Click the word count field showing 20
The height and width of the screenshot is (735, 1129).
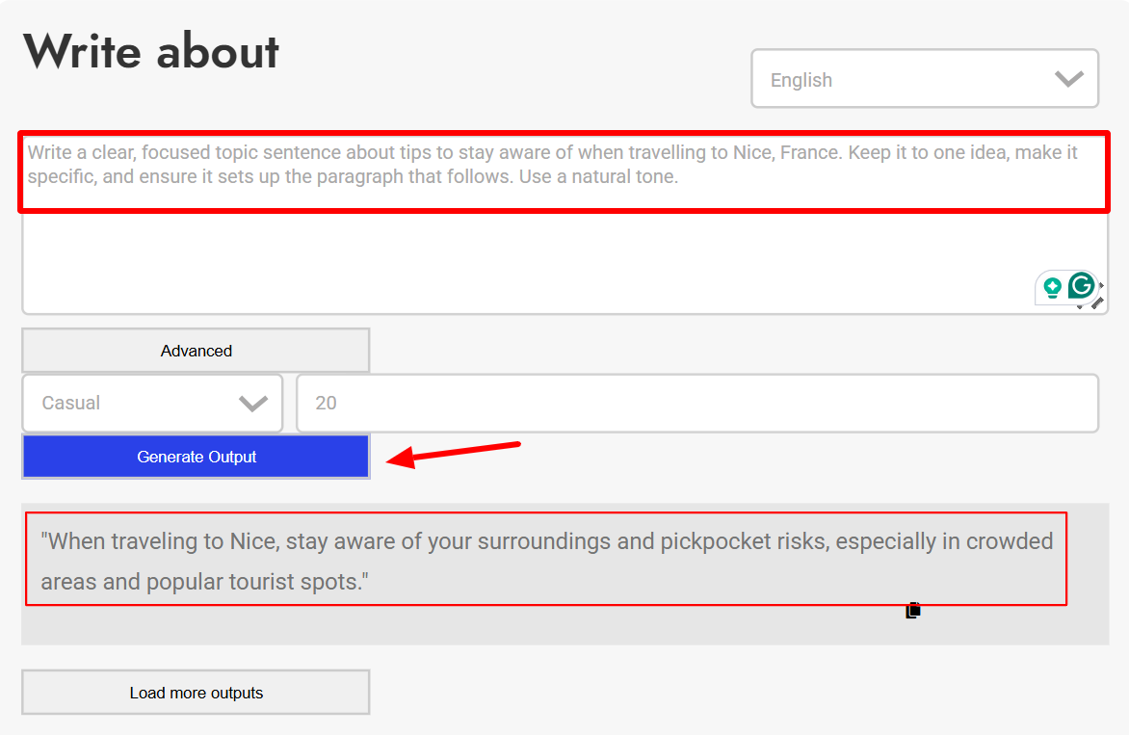coord(697,403)
